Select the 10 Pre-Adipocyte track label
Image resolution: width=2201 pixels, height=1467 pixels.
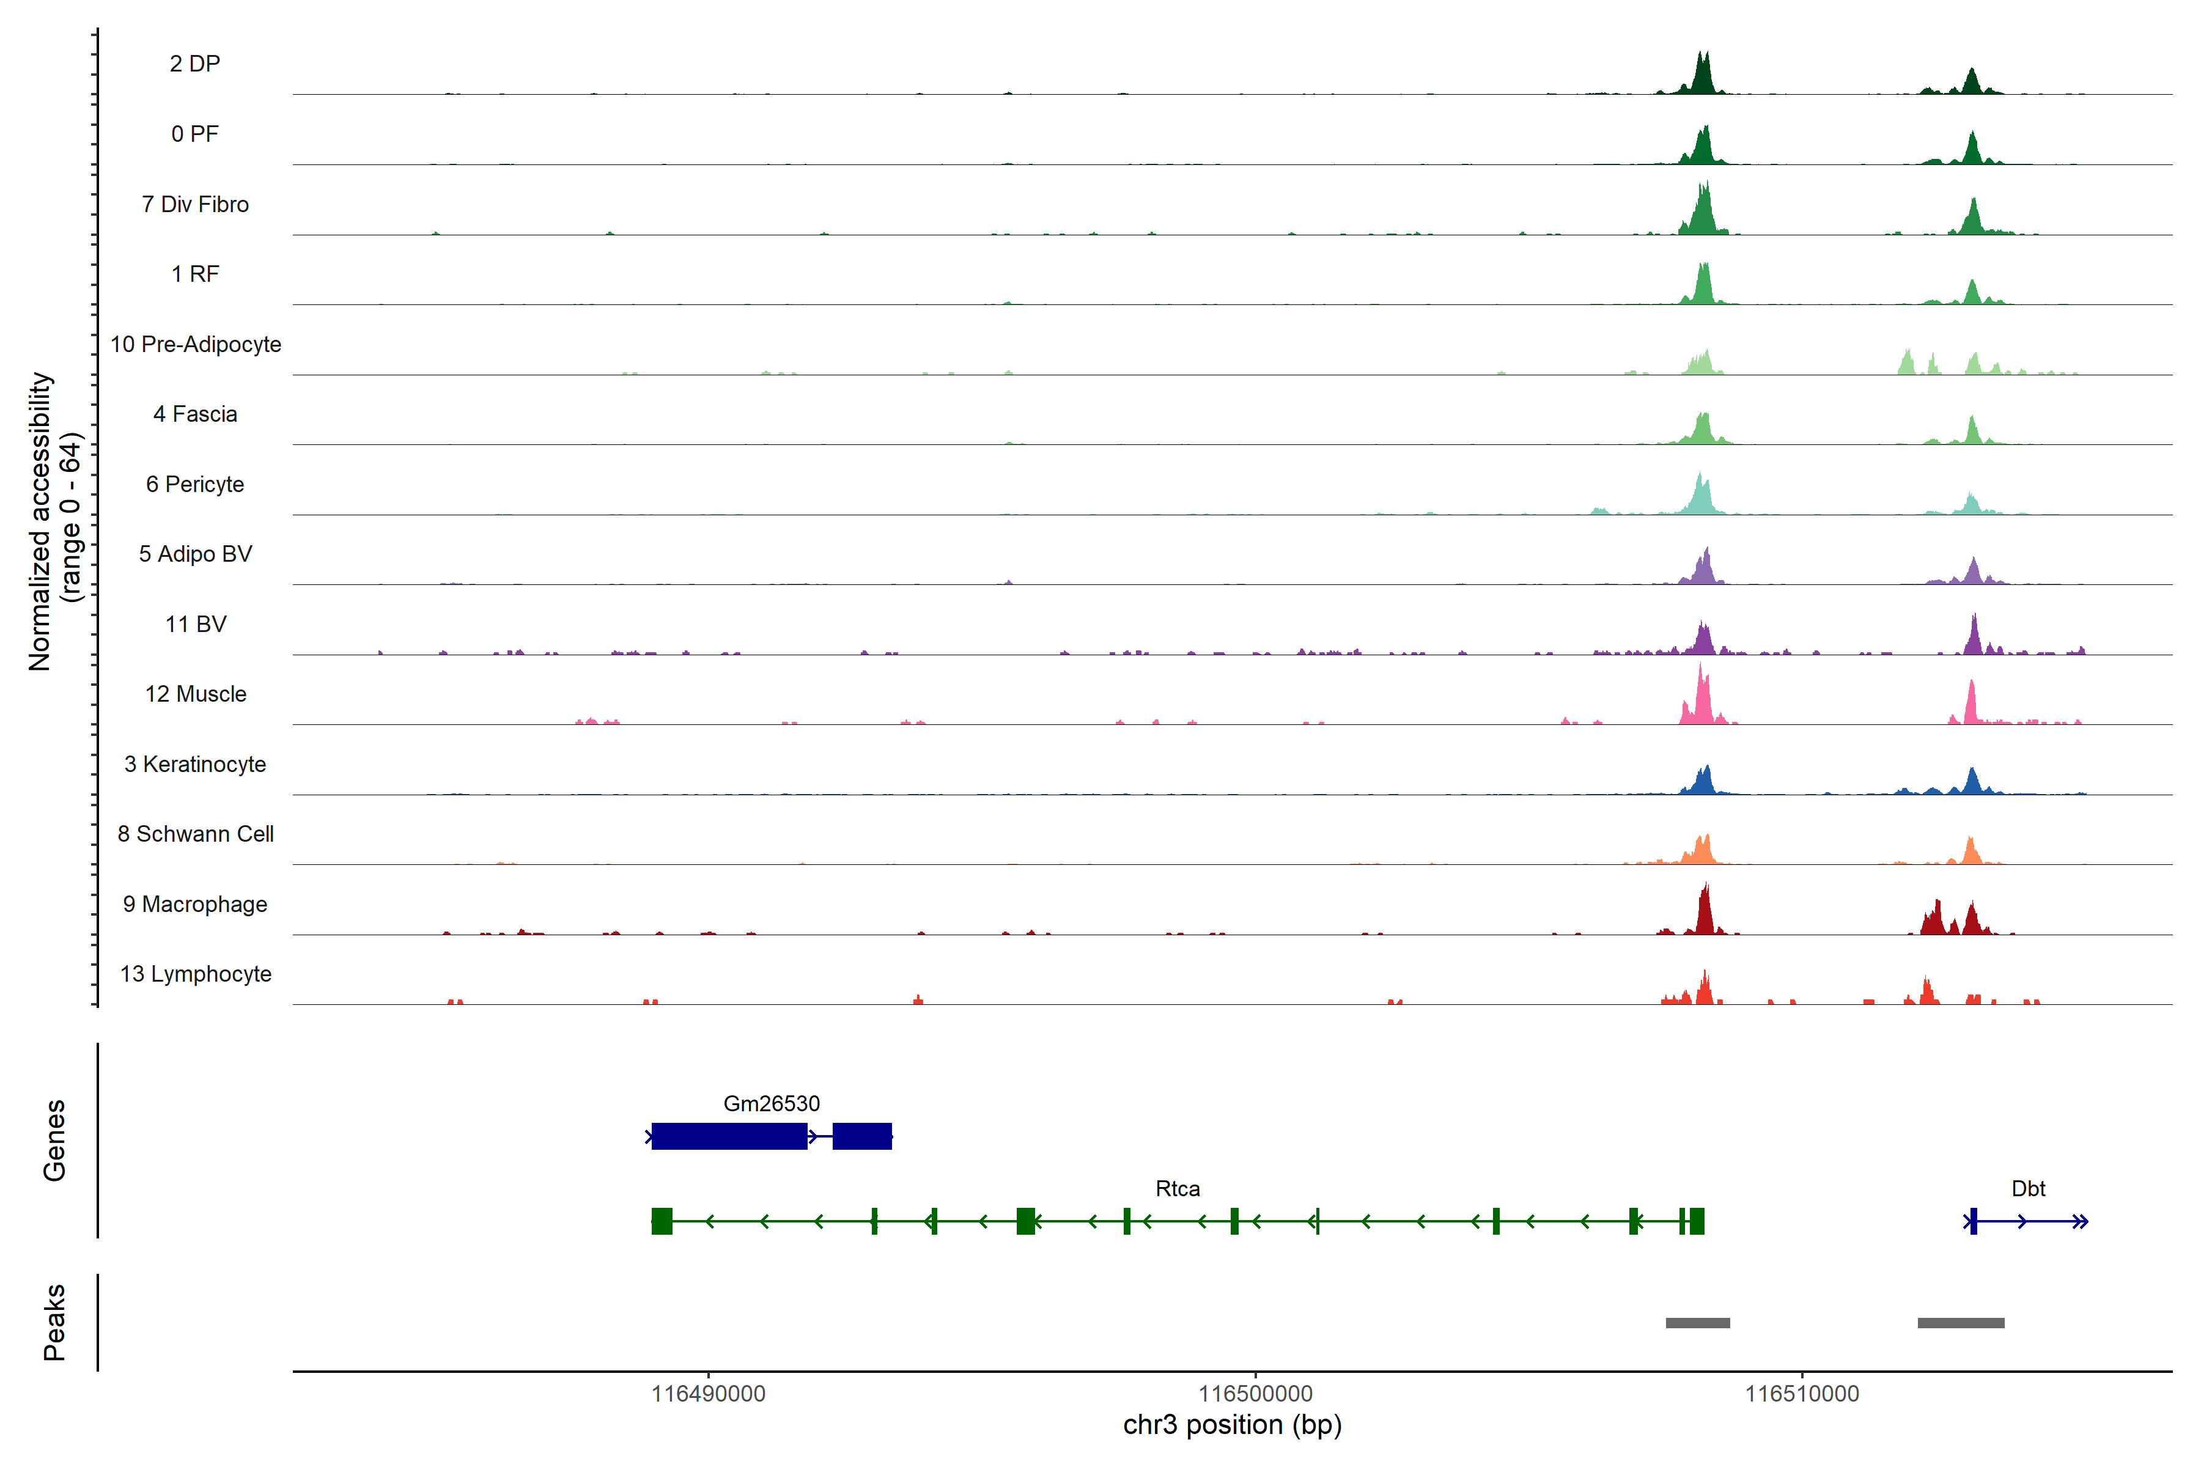196,344
